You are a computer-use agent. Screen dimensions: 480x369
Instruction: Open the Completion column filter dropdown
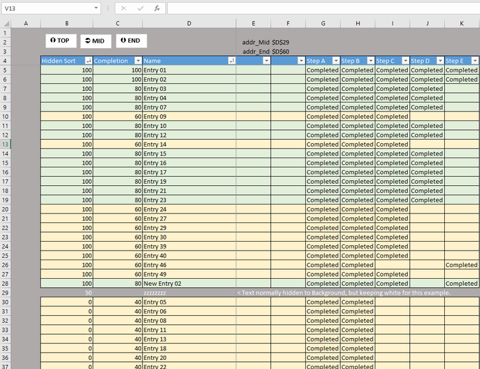[x=138, y=61]
